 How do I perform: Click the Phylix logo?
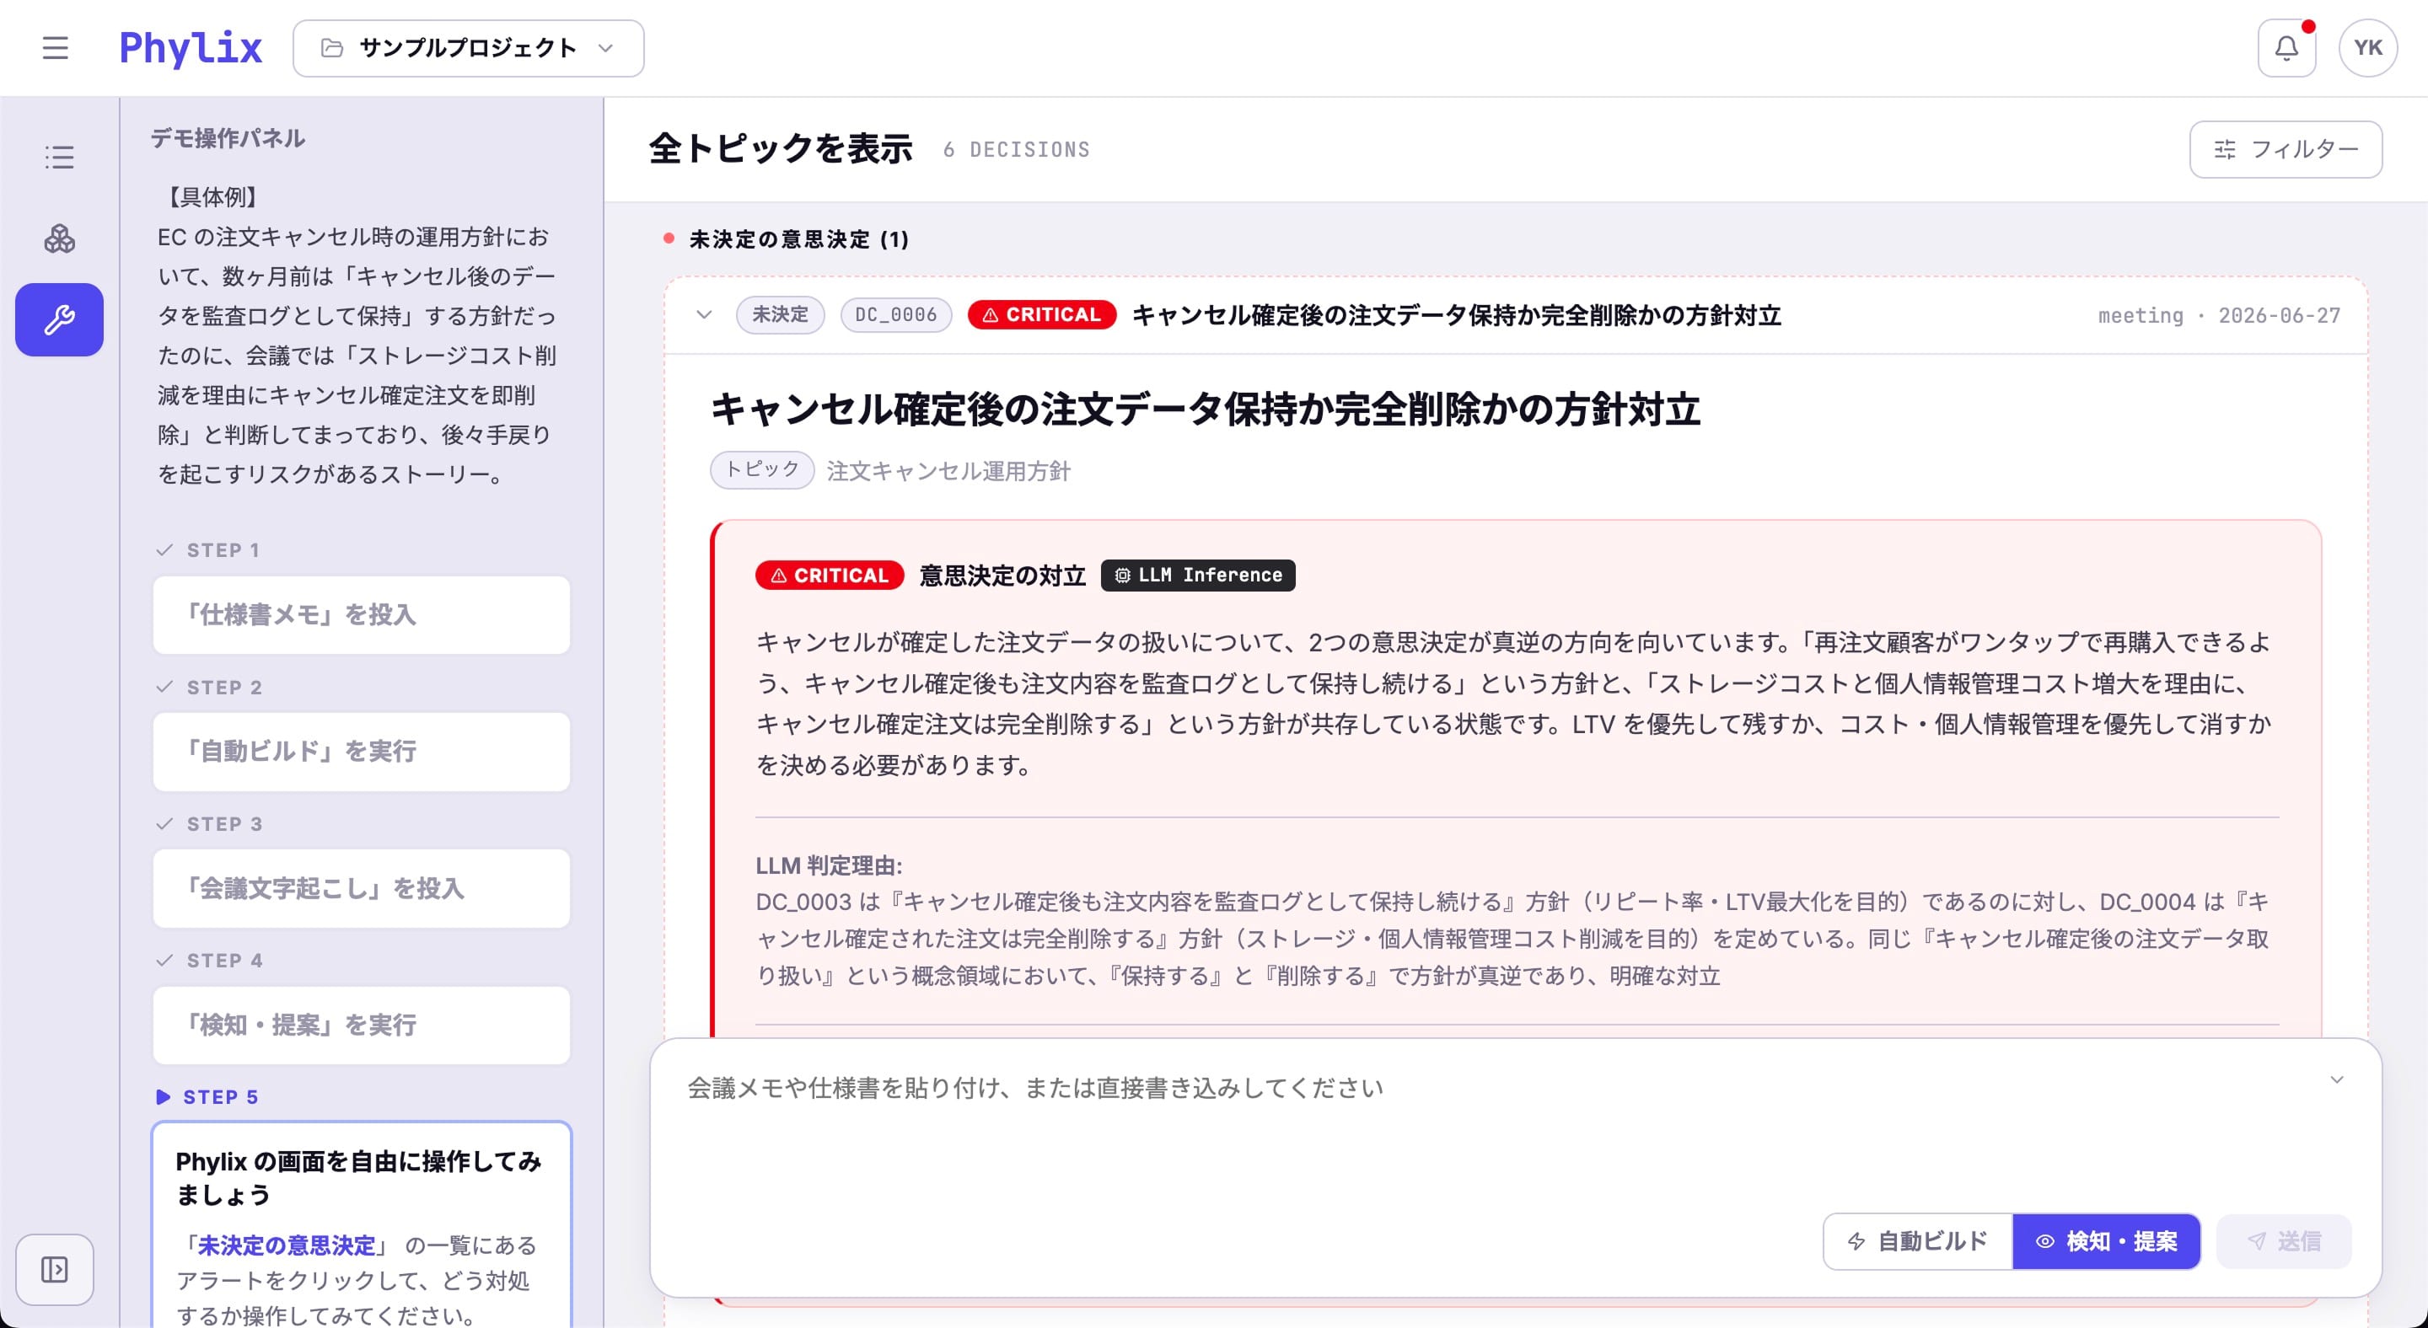(x=191, y=48)
